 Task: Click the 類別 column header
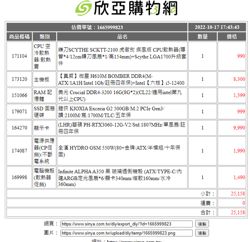tap(44, 37)
